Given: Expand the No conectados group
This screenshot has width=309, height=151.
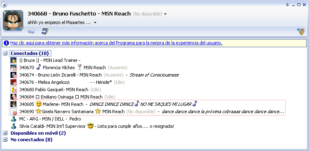Looking at the screenshot, I should (x=5, y=140).
